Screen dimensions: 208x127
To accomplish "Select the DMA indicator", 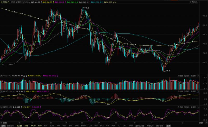I will [125, 126].
